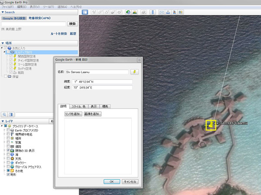Click the 画像を追加 button
The height and width of the screenshot is (195, 261).
[93, 114]
